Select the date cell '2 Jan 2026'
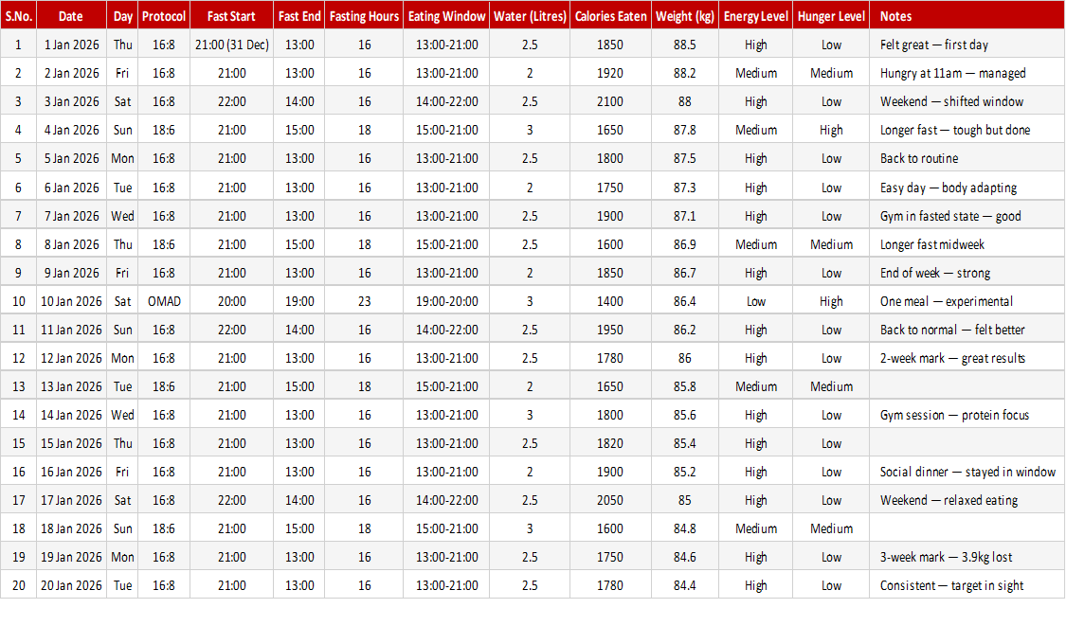This screenshot has height=626, width=1066. click(x=71, y=74)
